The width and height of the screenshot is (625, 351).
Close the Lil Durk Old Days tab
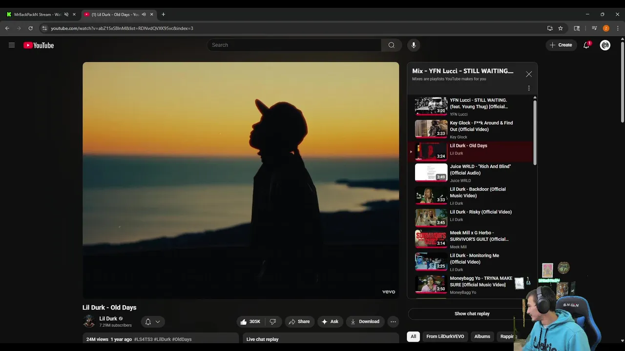[151, 15]
